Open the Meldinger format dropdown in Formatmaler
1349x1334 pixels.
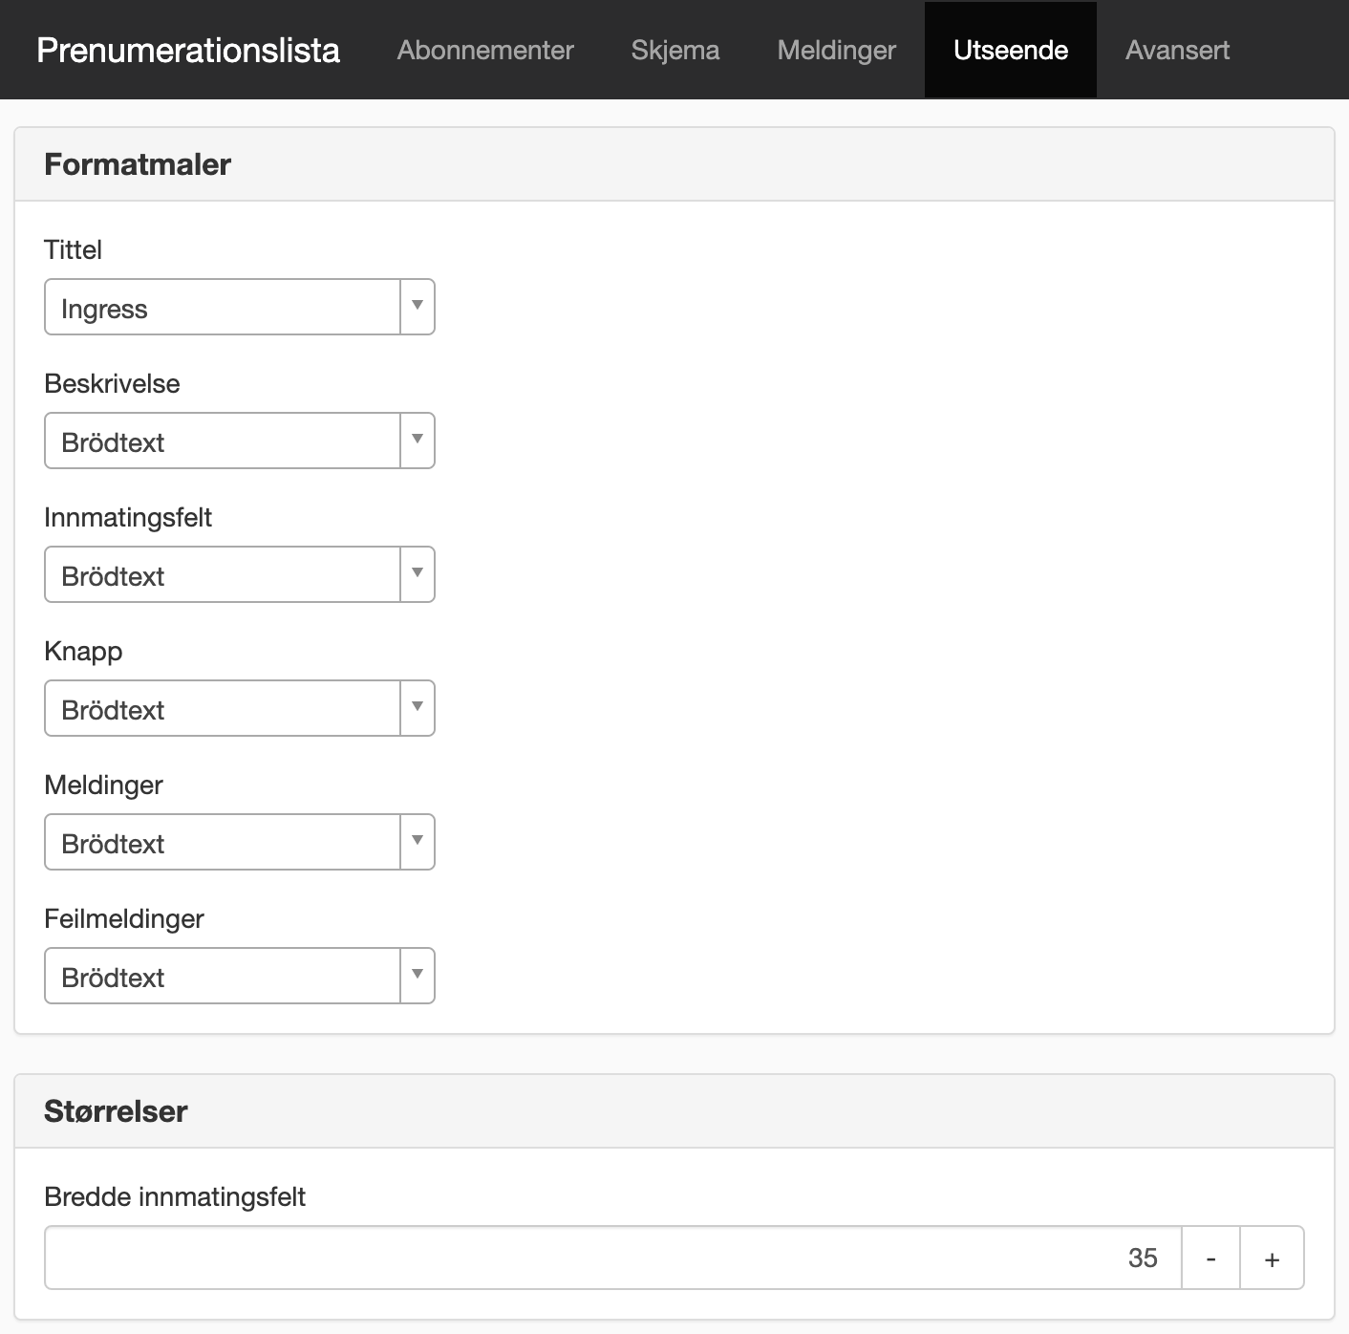coord(240,842)
